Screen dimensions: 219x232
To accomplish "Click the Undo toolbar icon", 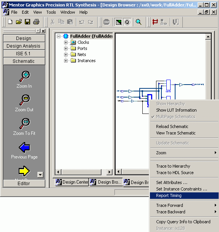I will point(82,22).
